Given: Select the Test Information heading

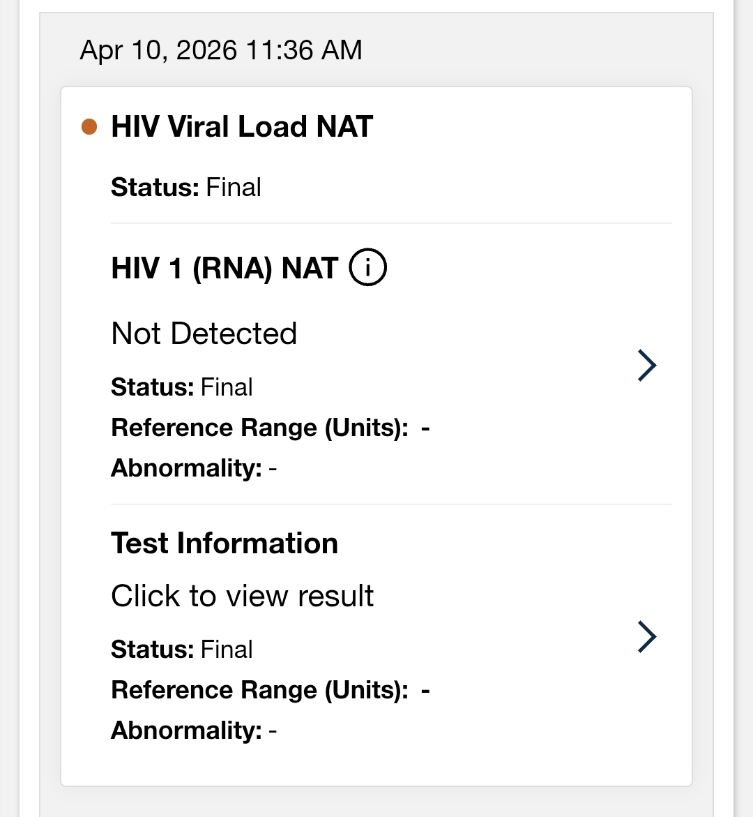Looking at the screenshot, I should coord(225,544).
